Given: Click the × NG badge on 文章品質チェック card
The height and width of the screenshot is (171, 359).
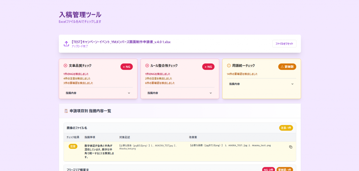Looking at the screenshot, I should (127, 67).
